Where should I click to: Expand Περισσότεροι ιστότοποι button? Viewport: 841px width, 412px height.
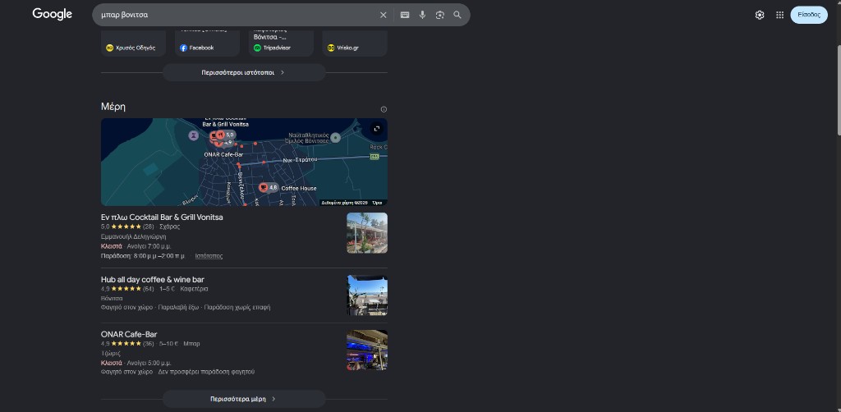tap(244, 72)
